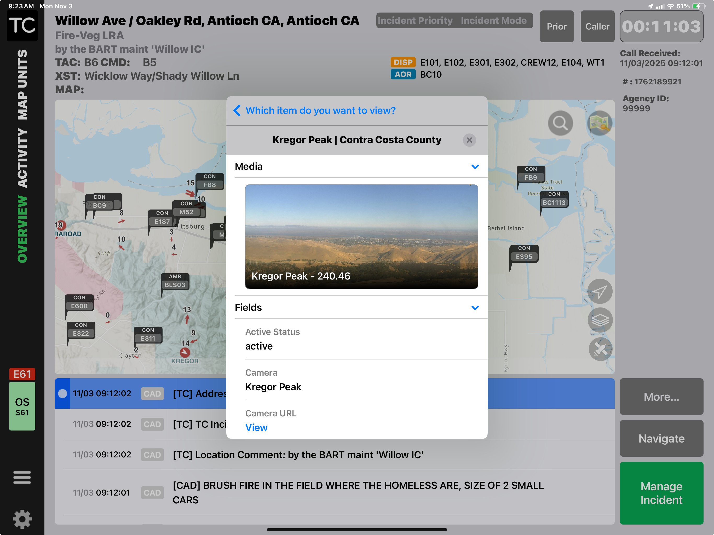Open the hamburger menu in sidebar
This screenshot has height=535, width=714.
[22, 477]
